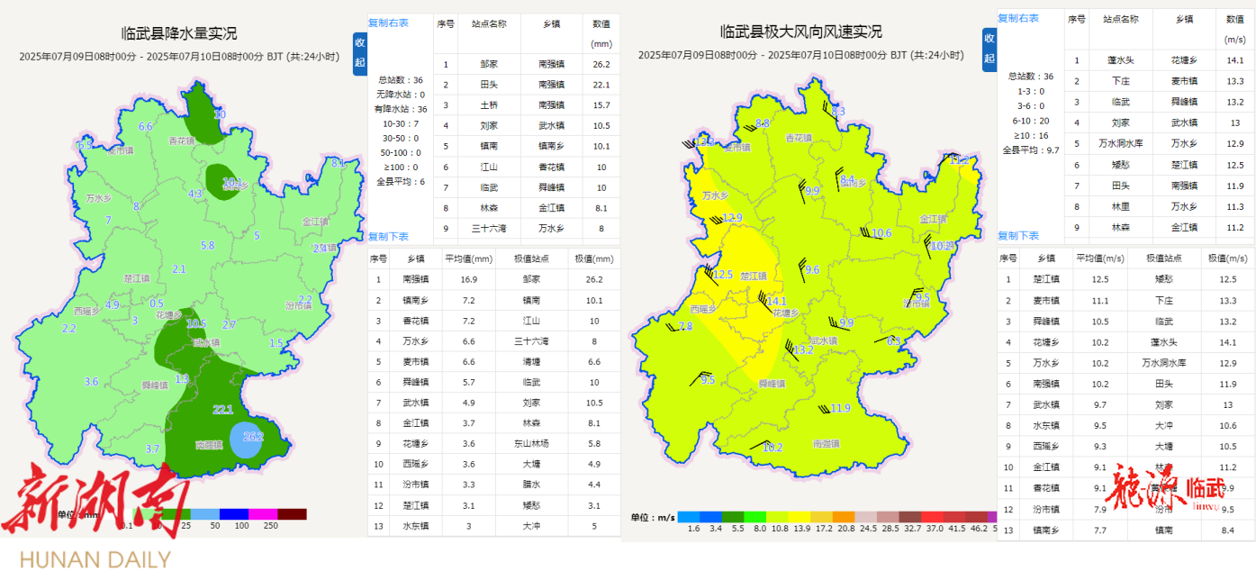Click 复制下表 link in wind speed panel
The image size is (1256, 571).
click(x=1018, y=236)
